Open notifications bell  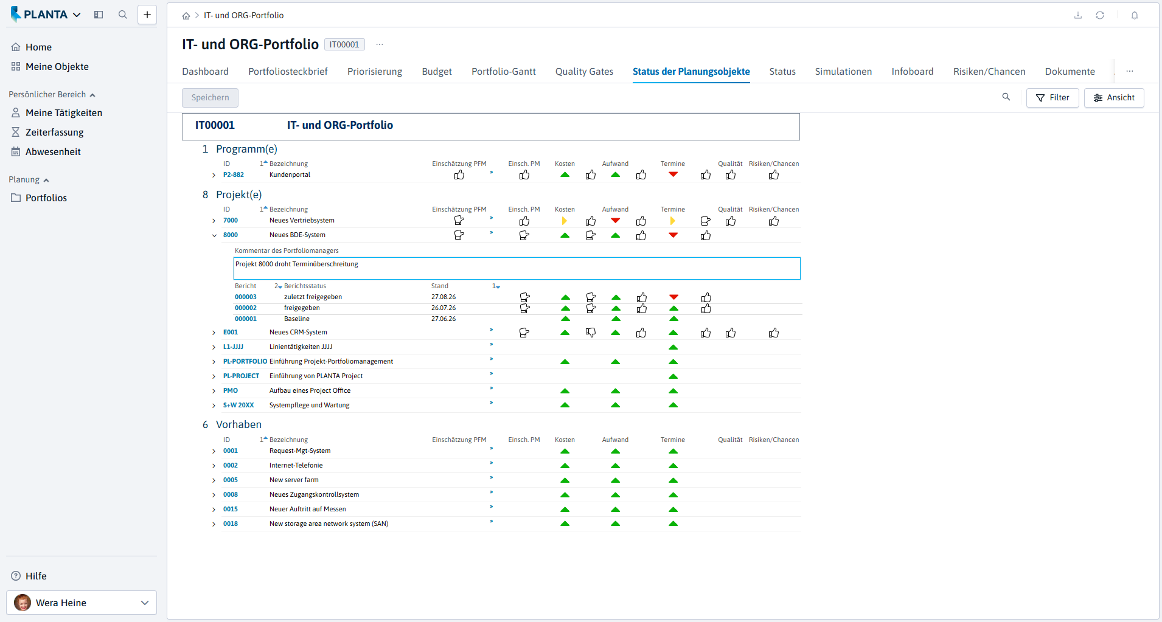click(1135, 15)
